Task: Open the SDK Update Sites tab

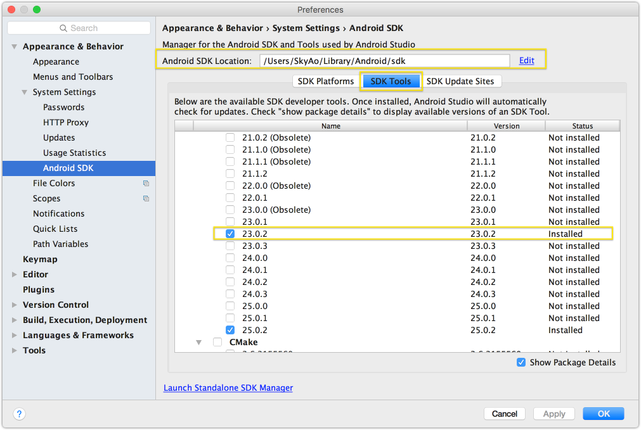Action: click(460, 81)
